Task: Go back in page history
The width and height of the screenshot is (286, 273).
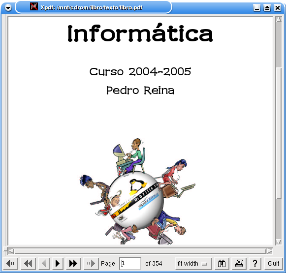Action: [10, 263]
